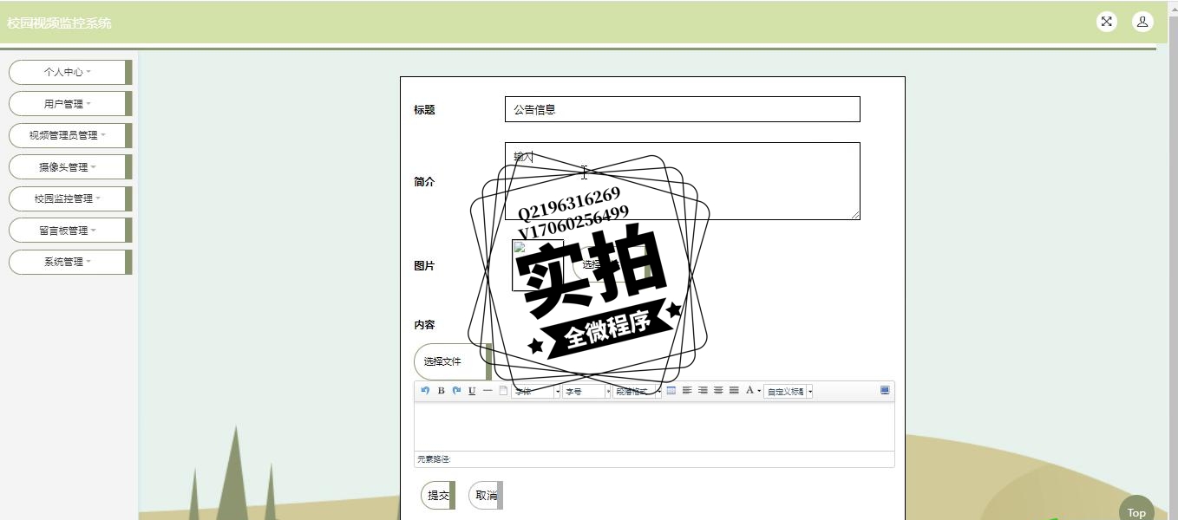Click the 标题 field label
Image resolution: width=1178 pixels, height=520 pixels.
pos(424,110)
